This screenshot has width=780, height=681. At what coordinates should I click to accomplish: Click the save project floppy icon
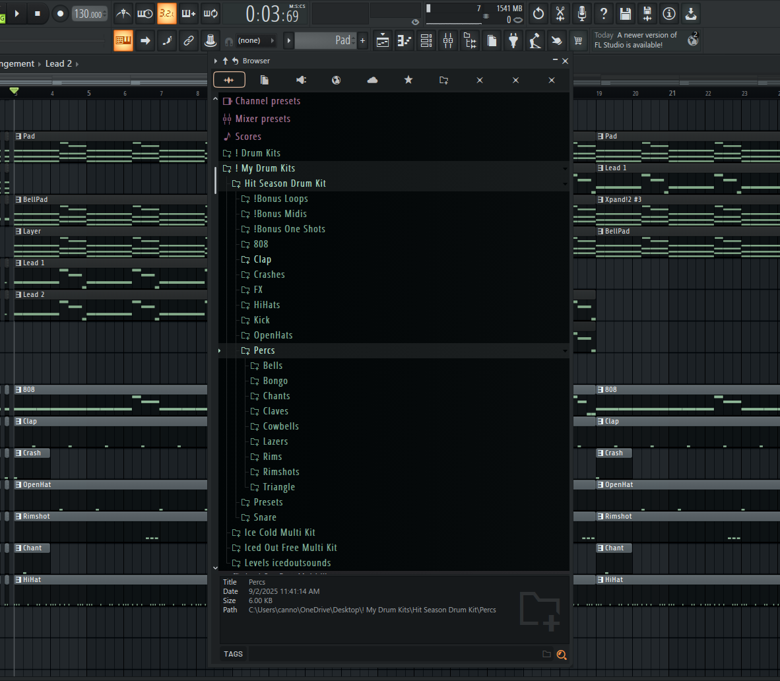[x=626, y=13]
